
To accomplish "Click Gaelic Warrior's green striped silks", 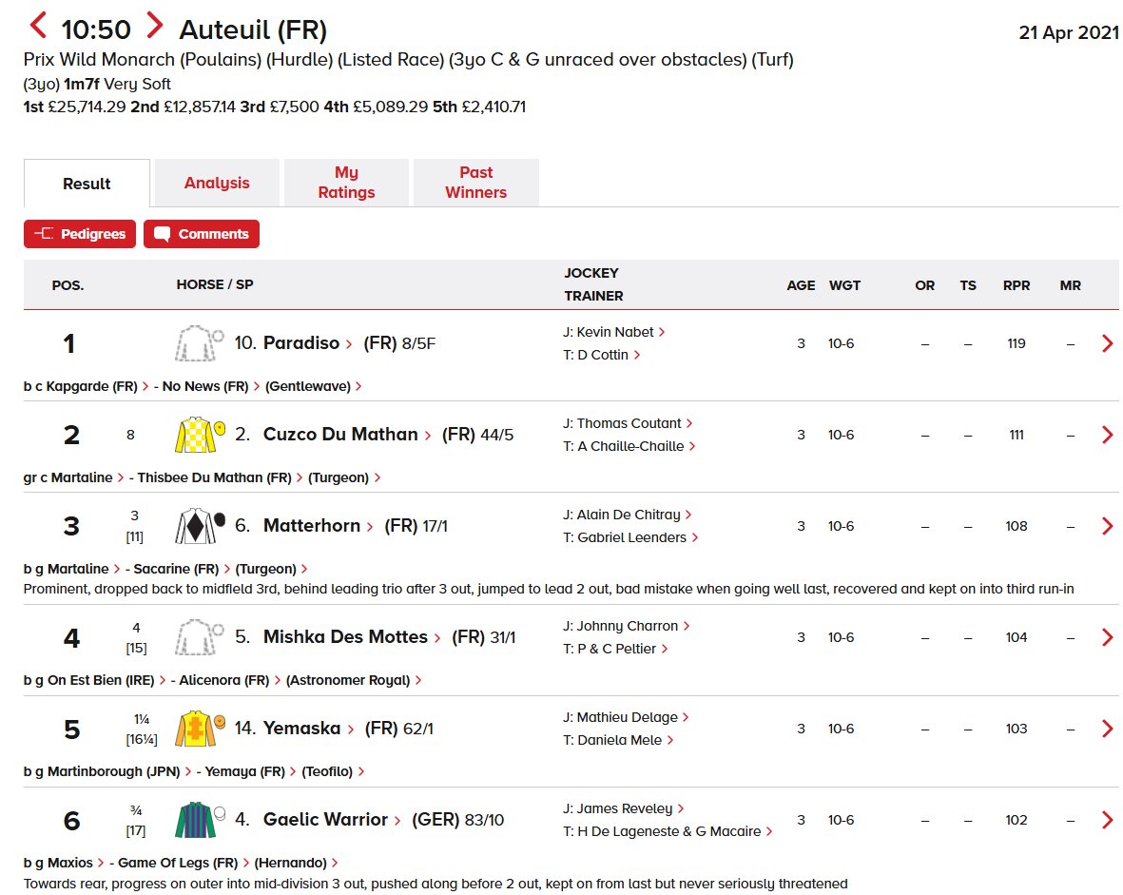I will tap(200, 820).
